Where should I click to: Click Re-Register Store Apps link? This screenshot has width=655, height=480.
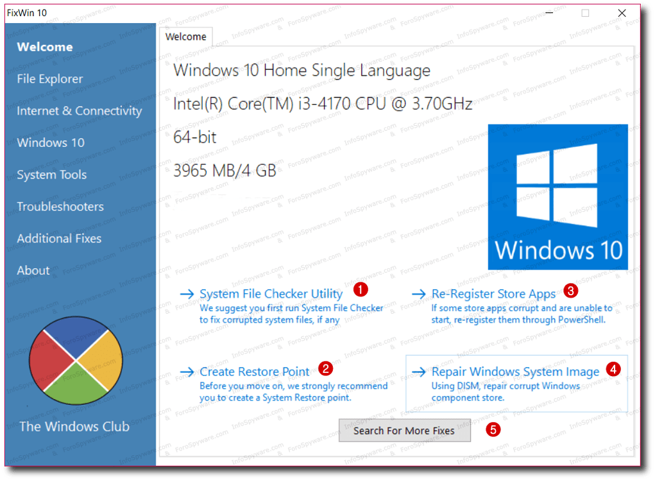click(493, 294)
